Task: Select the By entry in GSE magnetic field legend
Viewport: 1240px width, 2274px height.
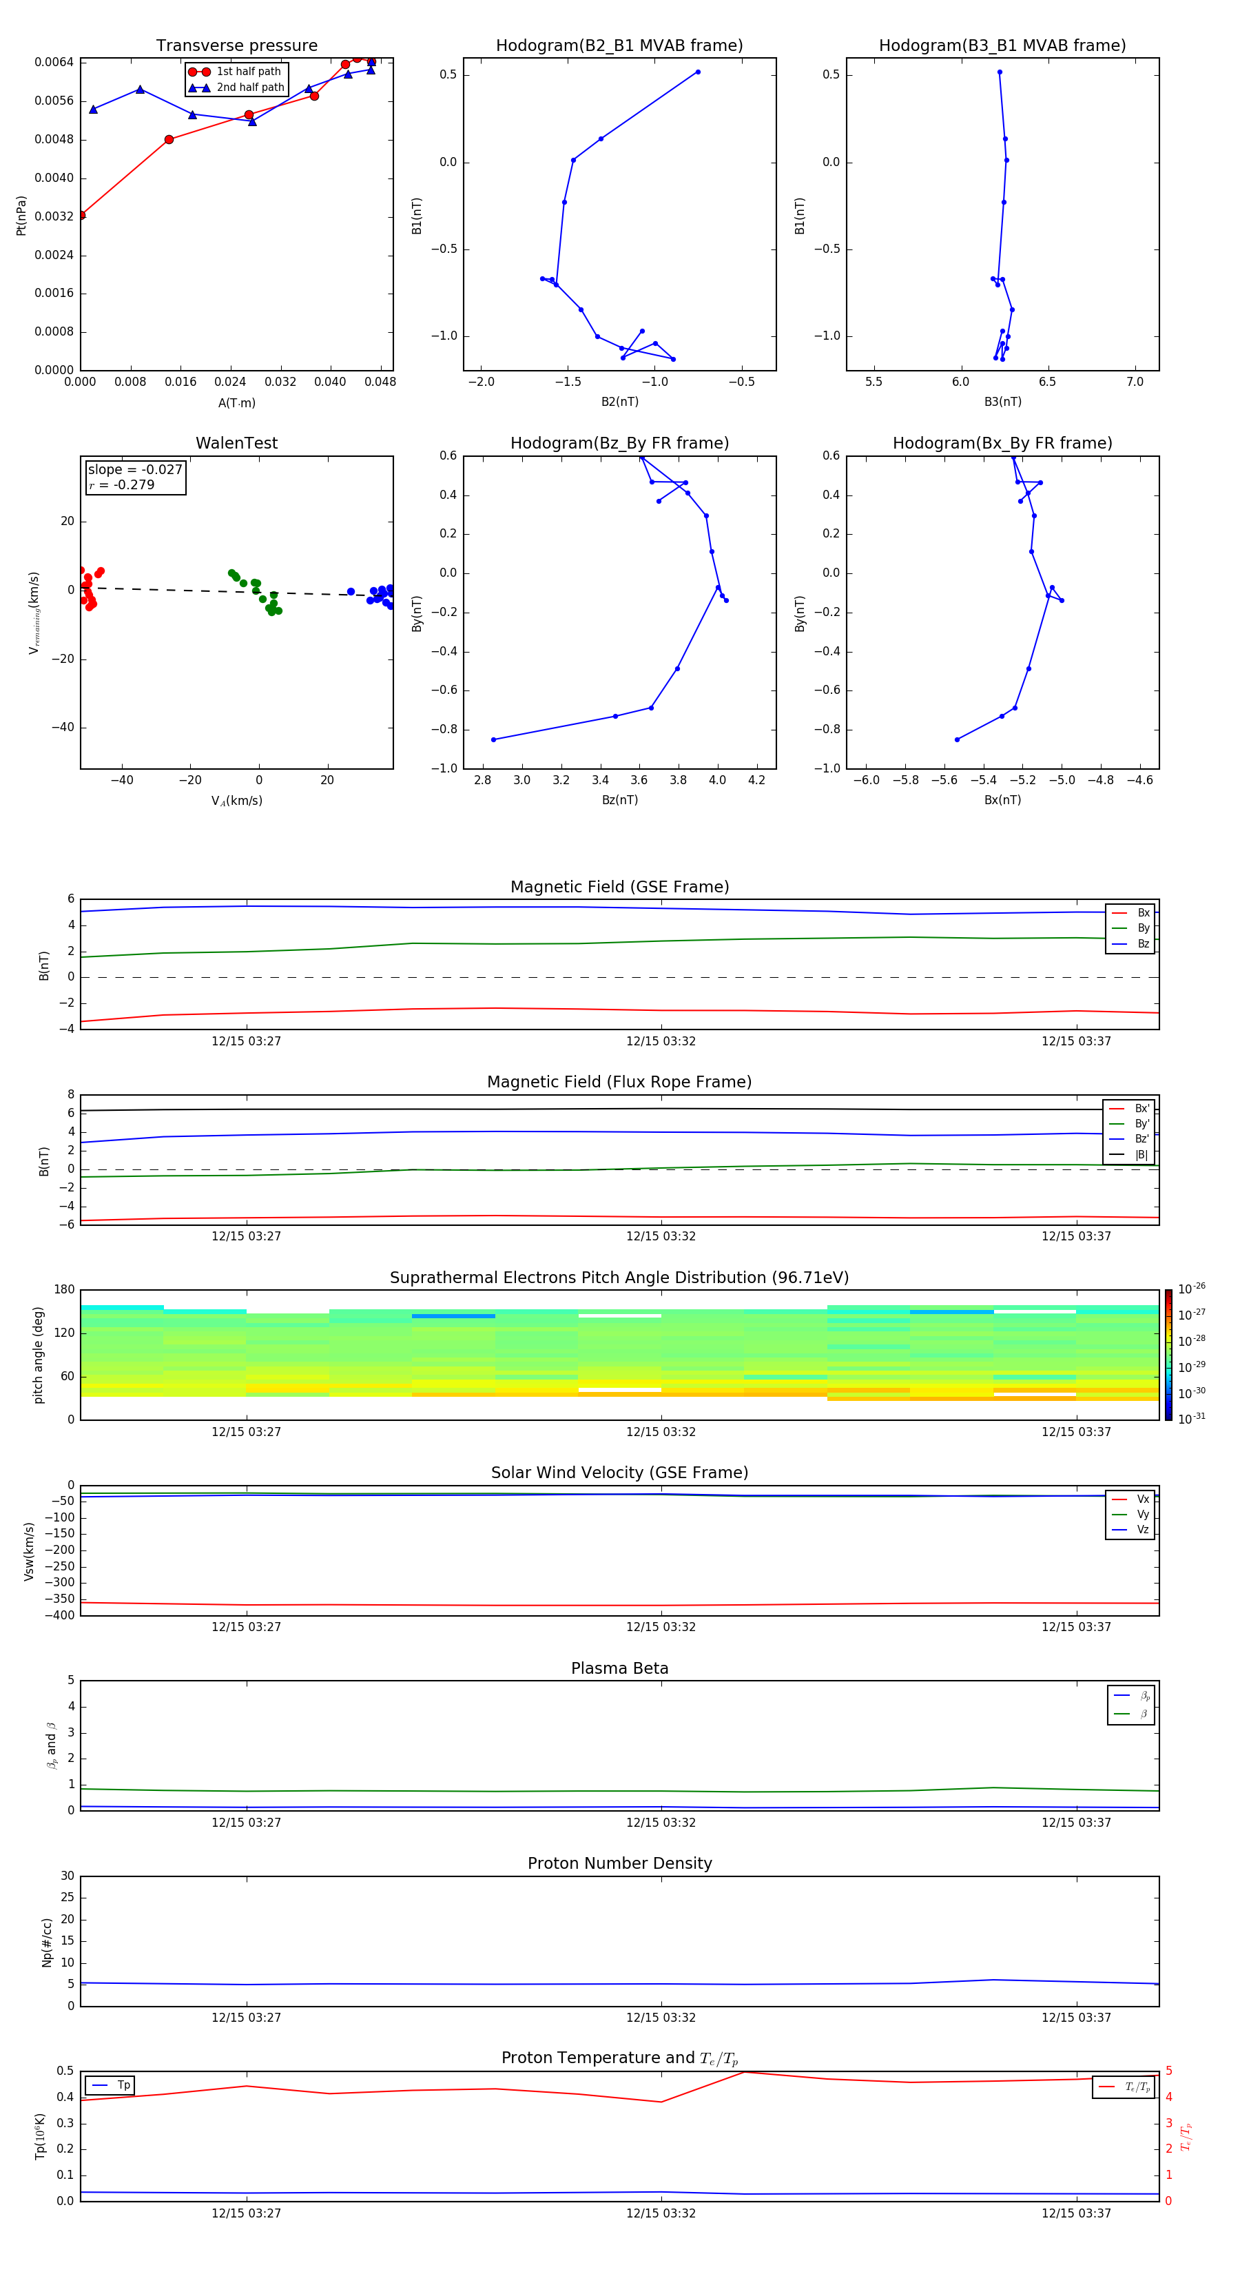Action: tap(1130, 928)
